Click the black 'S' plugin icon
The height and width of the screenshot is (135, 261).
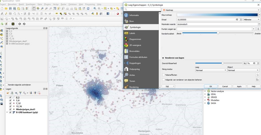(13, 24)
